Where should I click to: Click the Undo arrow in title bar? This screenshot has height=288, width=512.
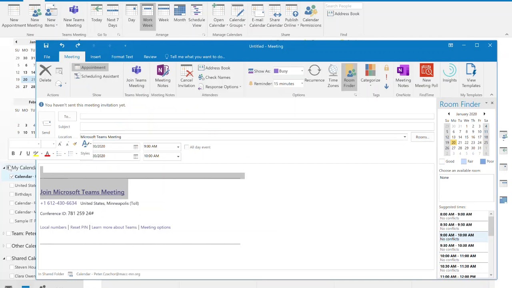click(x=62, y=46)
